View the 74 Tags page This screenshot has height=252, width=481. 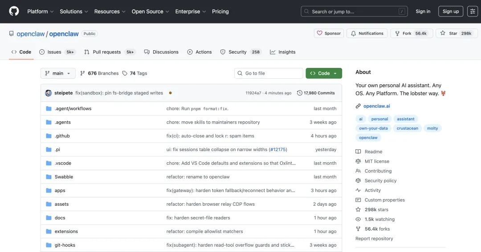point(135,73)
